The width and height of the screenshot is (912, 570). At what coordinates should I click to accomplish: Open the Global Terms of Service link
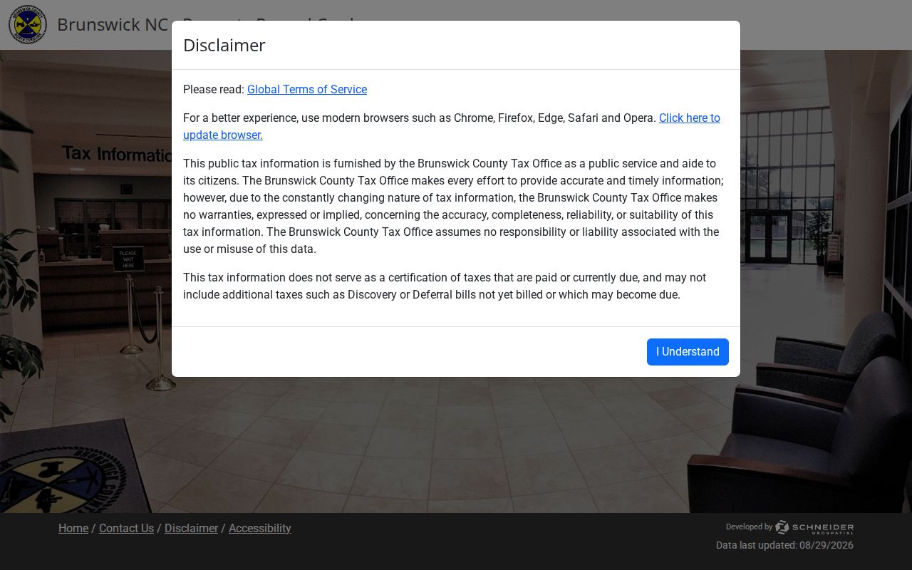tap(307, 90)
